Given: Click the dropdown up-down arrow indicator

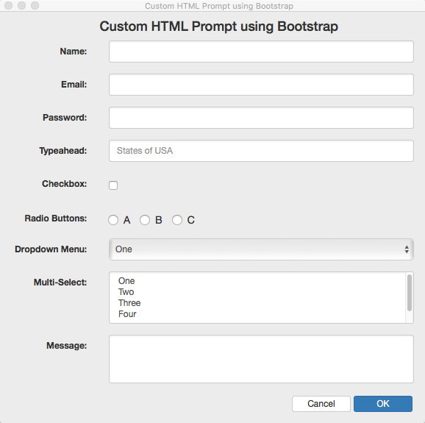Looking at the screenshot, I should [407, 249].
